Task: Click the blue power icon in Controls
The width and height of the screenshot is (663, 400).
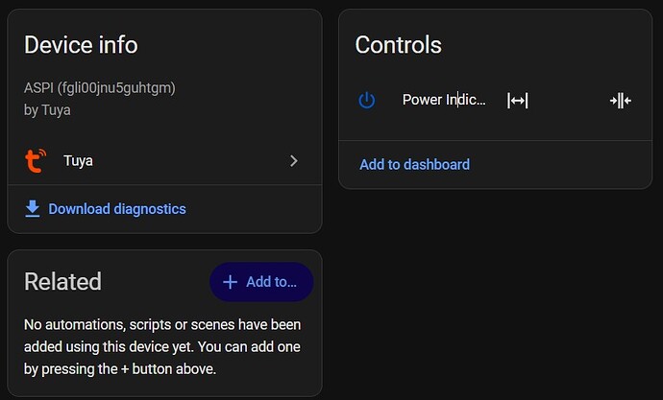Action: 367,101
